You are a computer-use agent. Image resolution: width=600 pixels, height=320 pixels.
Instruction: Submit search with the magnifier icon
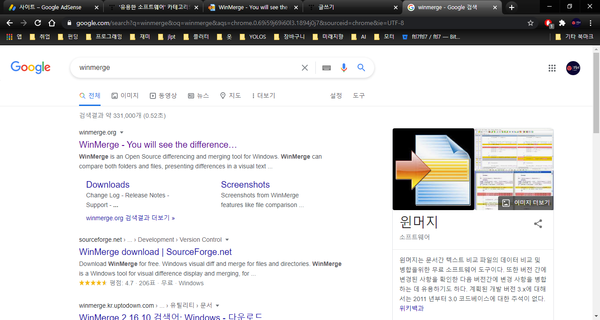361,68
